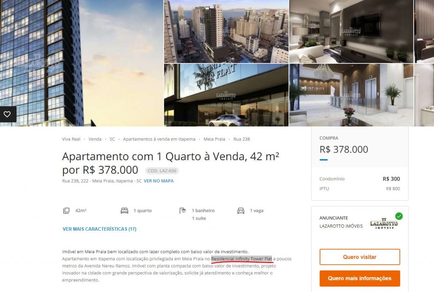Select the SC breadcrumb link
The width and height of the screenshot is (434, 292).
click(112, 139)
